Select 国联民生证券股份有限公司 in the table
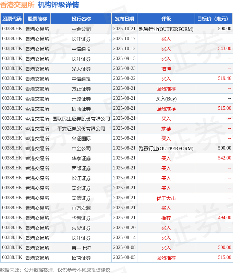Image resolution: width=233 pixels, height=273 pixels. (x=81, y=118)
